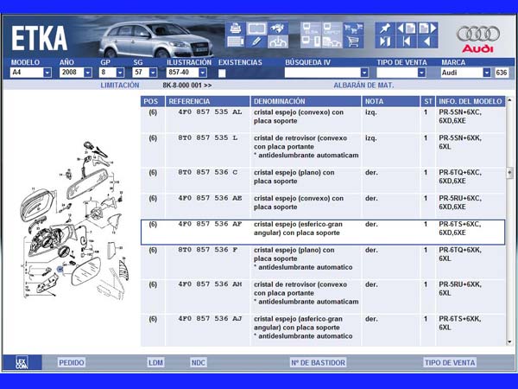Open the MARCA dropdown showing Audi
This screenshot has height=389, width=518.
coord(466,73)
